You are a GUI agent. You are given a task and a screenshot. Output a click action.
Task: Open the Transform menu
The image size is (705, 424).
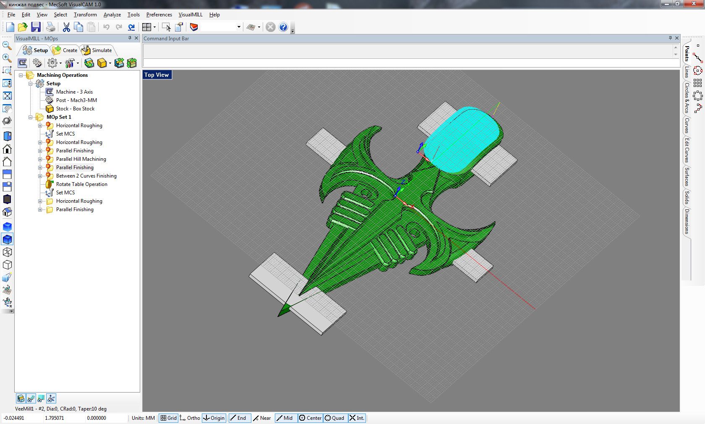85,15
